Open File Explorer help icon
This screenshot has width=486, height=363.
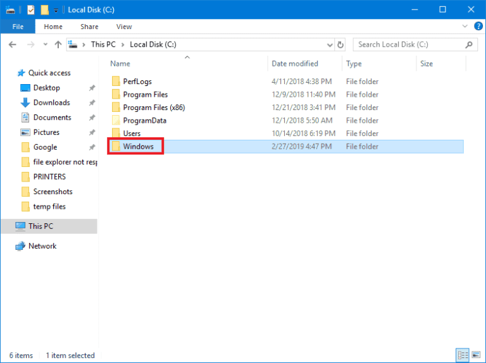(x=478, y=27)
